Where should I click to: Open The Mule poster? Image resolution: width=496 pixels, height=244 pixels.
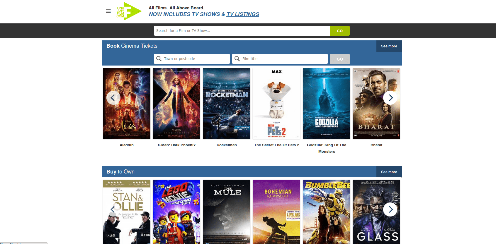coord(227,212)
